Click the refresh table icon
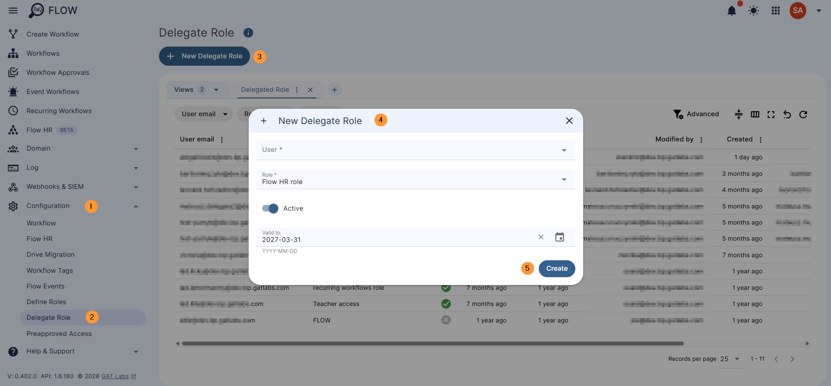The image size is (831, 386). coord(803,114)
